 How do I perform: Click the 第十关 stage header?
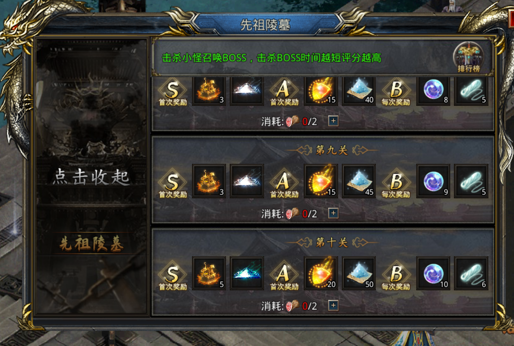pyautogui.click(x=332, y=243)
